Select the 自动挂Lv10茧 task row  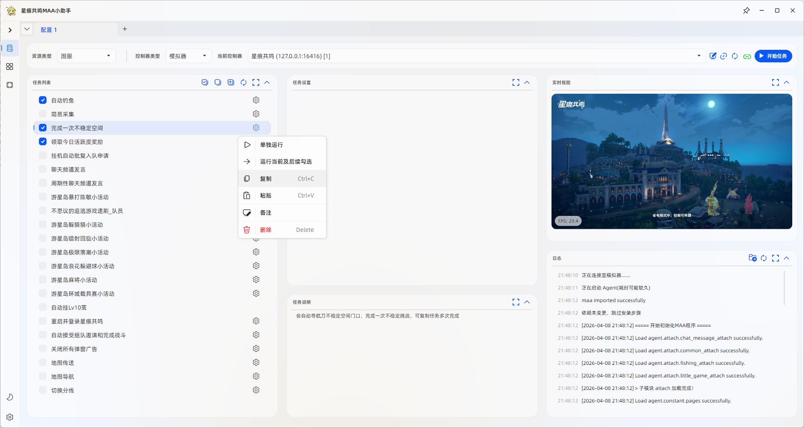152,307
